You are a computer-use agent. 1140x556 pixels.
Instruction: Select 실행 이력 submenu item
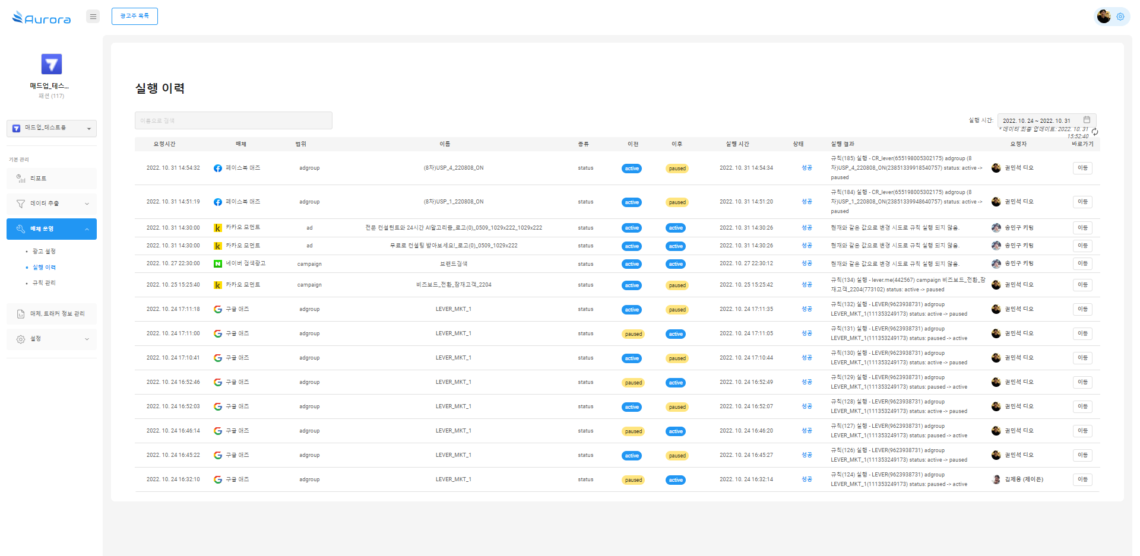point(44,268)
